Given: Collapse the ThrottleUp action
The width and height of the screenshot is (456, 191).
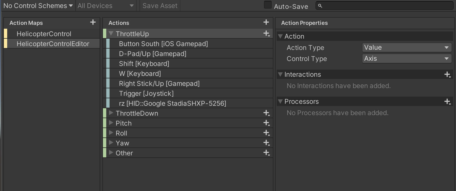Looking at the screenshot, I should 111,34.
